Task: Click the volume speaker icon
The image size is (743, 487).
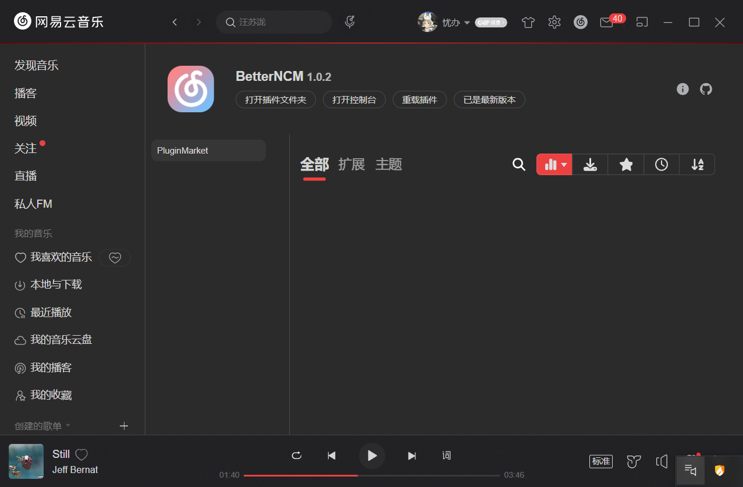Action: pyautogui.click(x=662, y=461)
